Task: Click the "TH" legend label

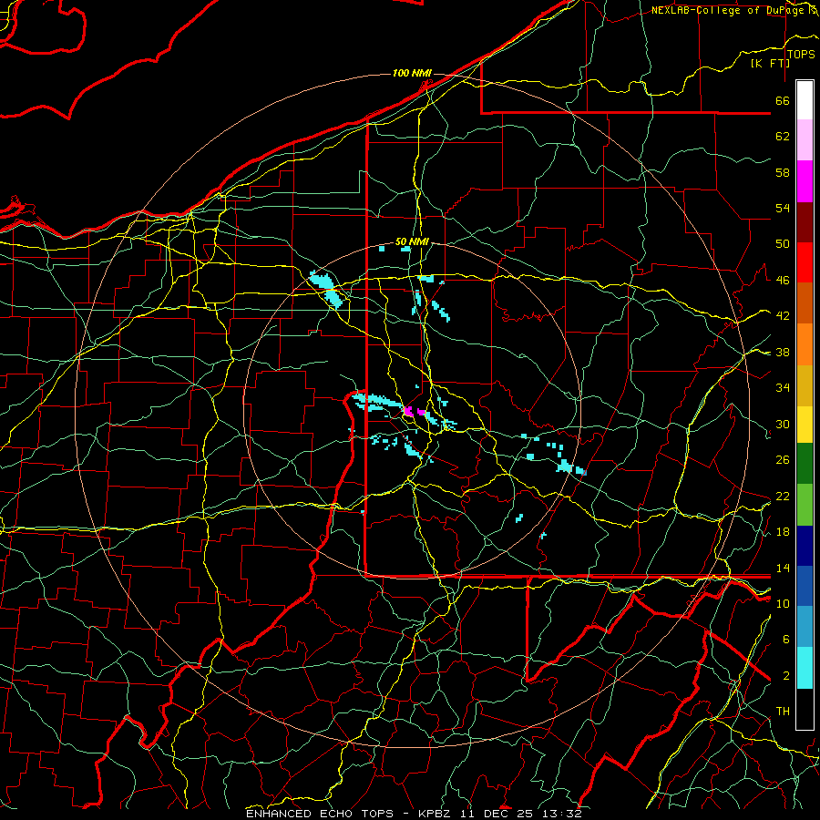Action: tap(783, 712)
